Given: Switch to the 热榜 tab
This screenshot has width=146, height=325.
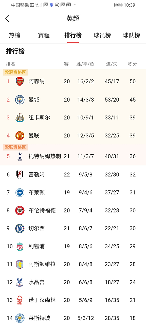Looking at the screenshot, I should (14, 36).
